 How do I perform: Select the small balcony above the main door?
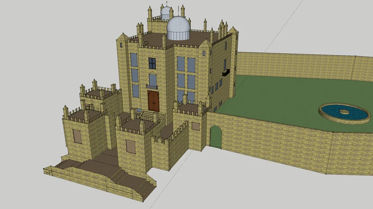tap(152, 87)
